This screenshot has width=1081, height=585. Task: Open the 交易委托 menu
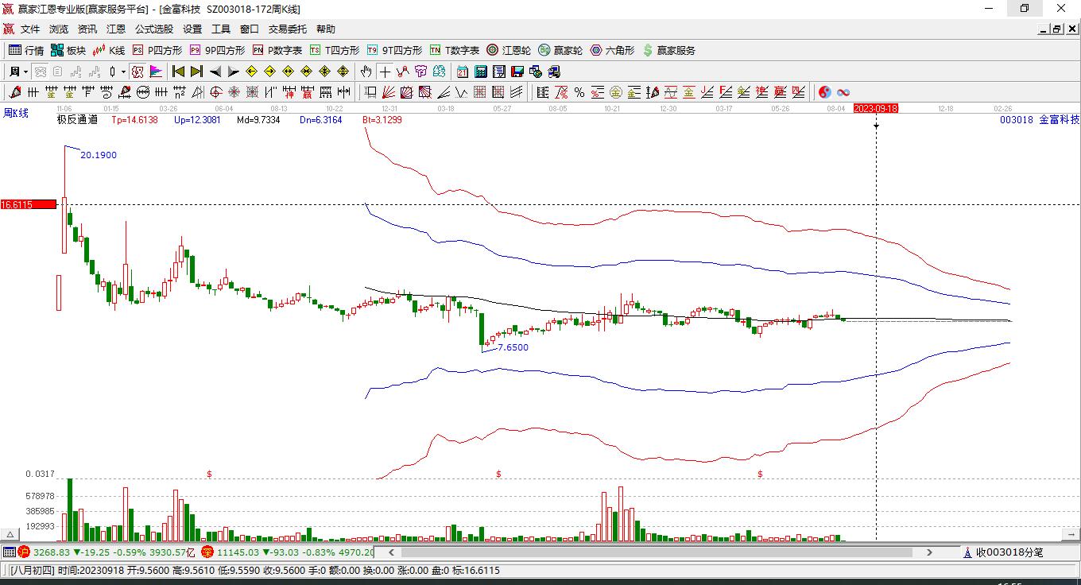(287, 29)
